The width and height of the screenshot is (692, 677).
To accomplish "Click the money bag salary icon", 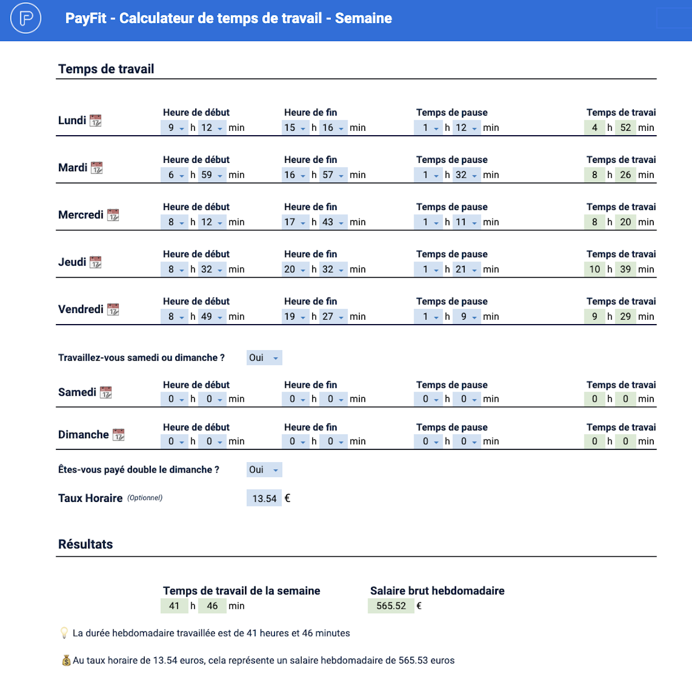I will click(66, 660).
